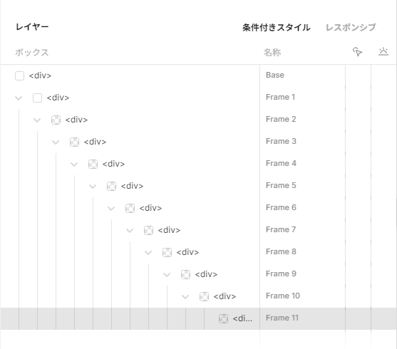397x349 pixels.
Task: Click checkered box icon for Frame 7
Action: [x=149, y=230]
